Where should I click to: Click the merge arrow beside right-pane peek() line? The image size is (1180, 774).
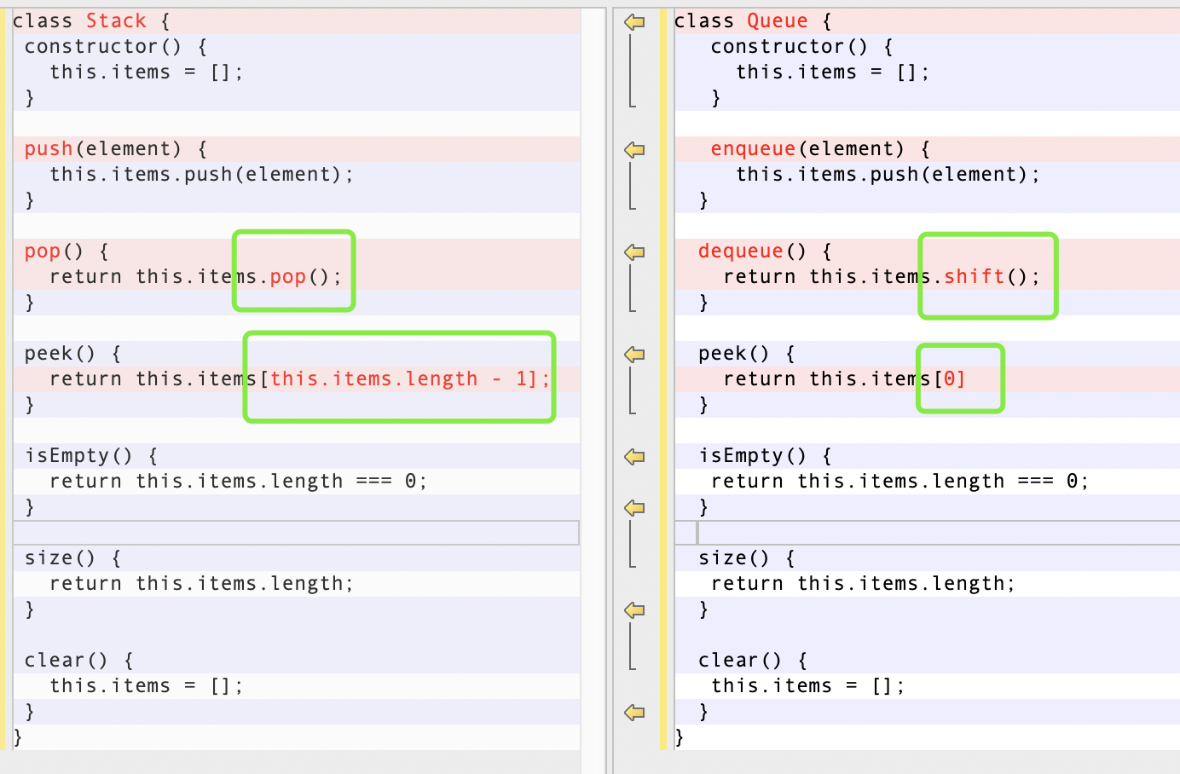pos(634,354)
